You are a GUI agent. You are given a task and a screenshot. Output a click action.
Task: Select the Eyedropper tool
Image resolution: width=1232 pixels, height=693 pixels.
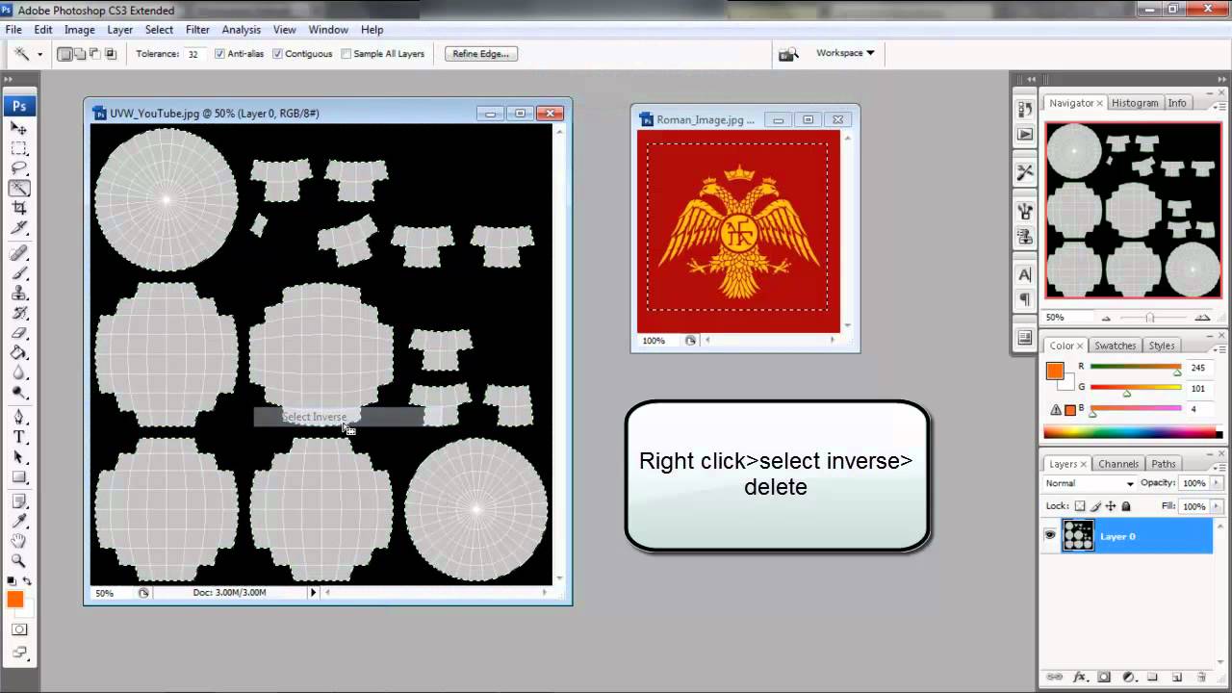(19, 521)
